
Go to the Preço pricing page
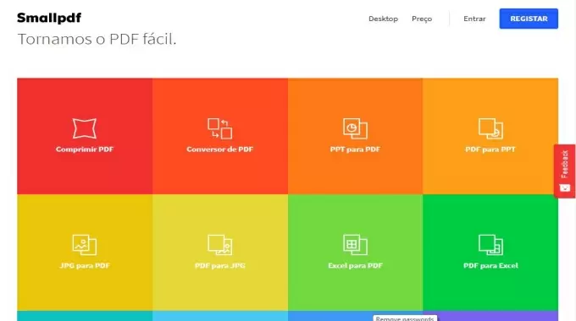(x=422, y=19)
